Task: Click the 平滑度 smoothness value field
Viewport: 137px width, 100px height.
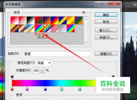Action: pos(36,70)
